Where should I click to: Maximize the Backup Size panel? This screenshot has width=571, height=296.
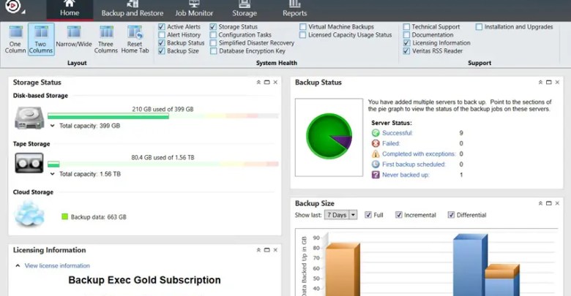click(x=549, y=203)
